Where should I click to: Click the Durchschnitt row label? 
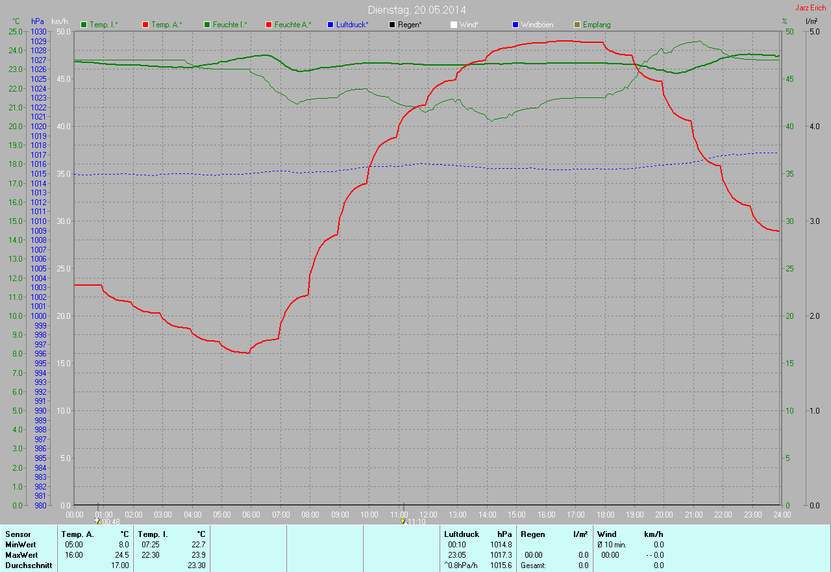pos(29,566)
